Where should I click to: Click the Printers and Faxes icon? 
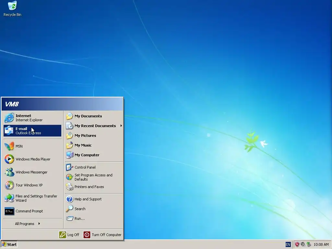(x=69, y=187)
